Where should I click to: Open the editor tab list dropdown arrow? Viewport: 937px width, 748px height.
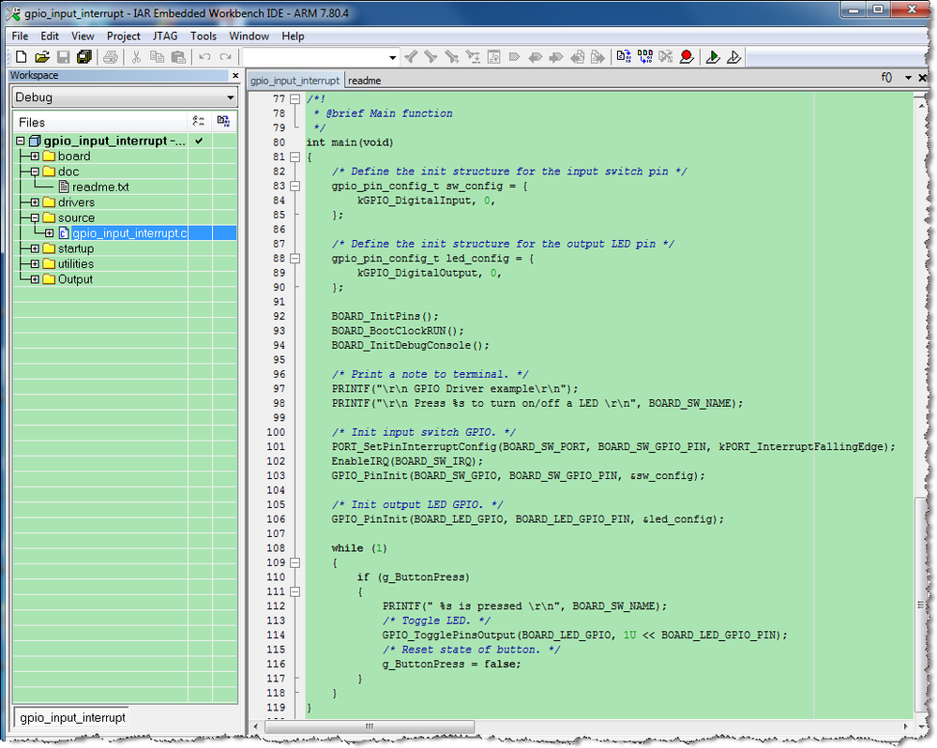[x=908, y=78]
